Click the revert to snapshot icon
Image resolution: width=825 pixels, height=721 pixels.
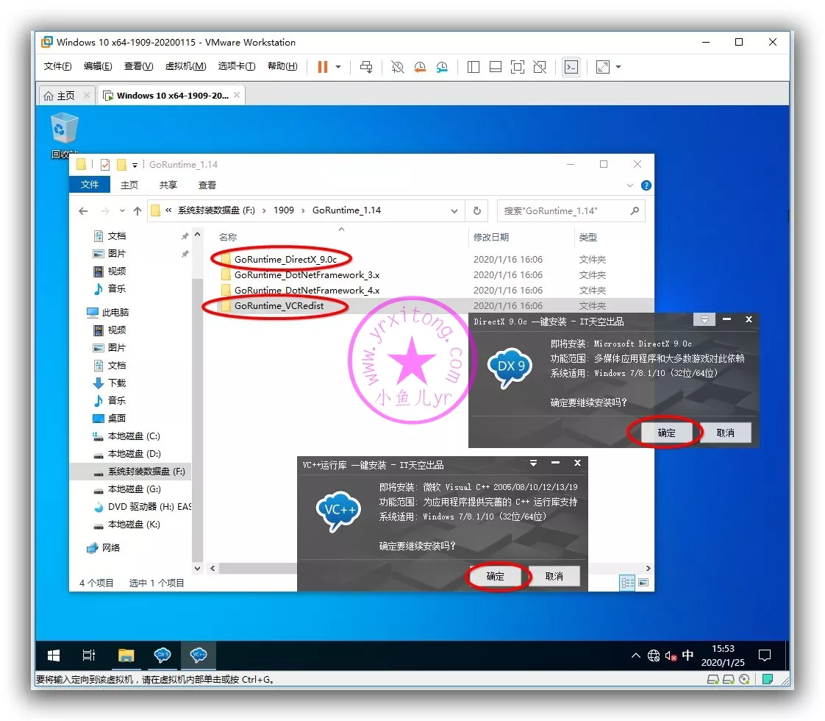(420, 67)
